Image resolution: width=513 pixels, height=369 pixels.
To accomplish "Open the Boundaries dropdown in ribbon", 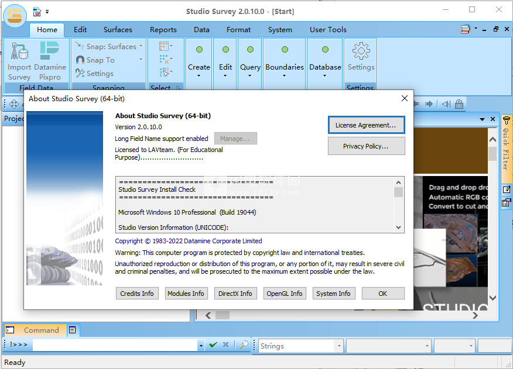I will [284, 62].
